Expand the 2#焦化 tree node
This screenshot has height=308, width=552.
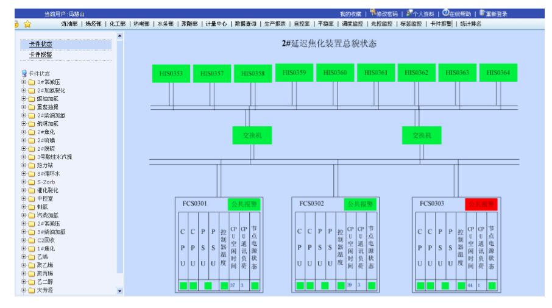[24, 132]
